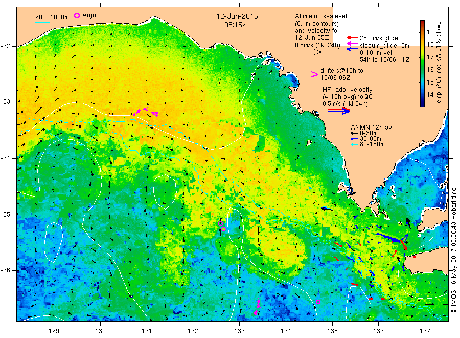The image size is (460, 338).
Task: Click the "ANMN 12h av." heading
Action: click(x=372, y=128)
